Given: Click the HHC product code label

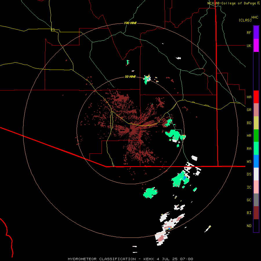Looking at the screenshot, I should [255, 17].
